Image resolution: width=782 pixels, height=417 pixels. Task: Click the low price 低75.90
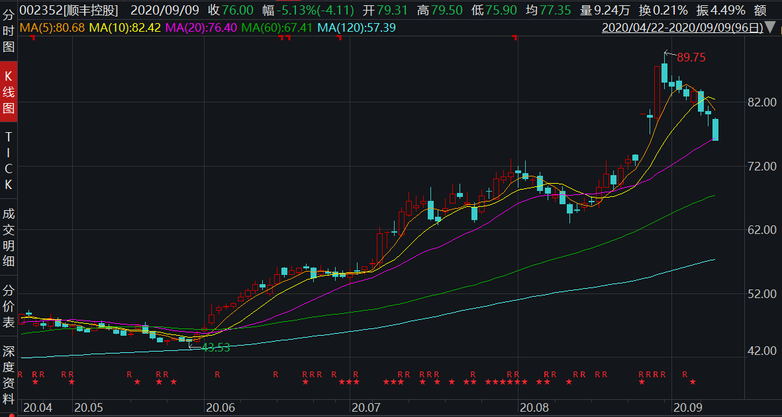(494, 10)
